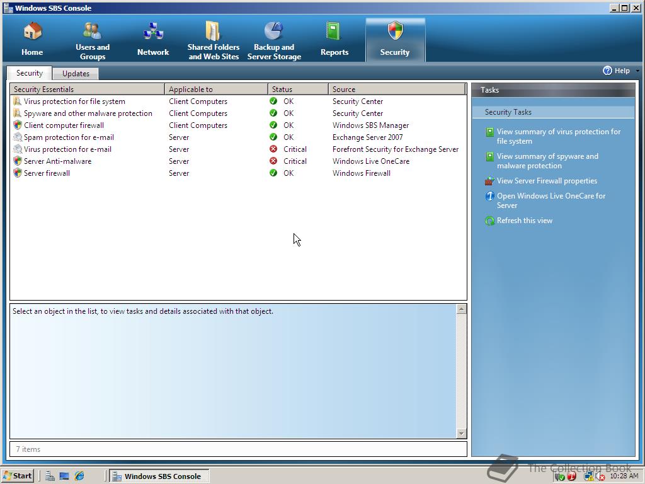645x484 pixels.
Task: Go to the Network section
Action: pos(153,41)
